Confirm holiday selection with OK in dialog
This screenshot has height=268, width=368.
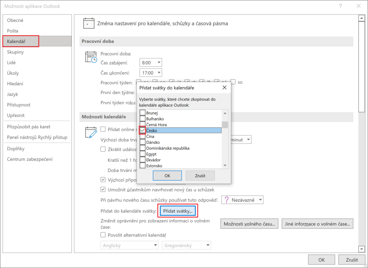pos(167,176)
